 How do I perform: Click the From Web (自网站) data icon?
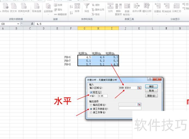[6, 6]
